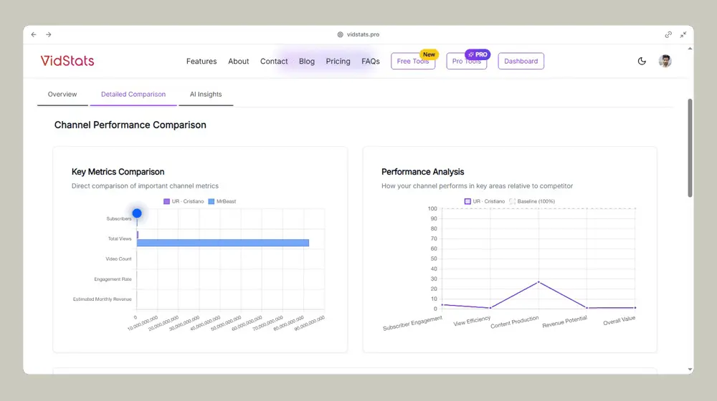Go back with the browser back arrow
This screenshot has width=717, height=401.
pyautogui.click(x=34, y=34)
